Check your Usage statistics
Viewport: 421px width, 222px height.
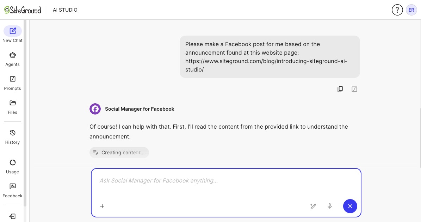12,165
